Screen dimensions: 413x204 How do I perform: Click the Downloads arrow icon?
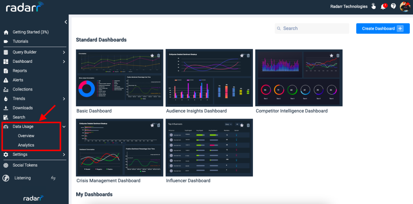[x=6, y=108]
